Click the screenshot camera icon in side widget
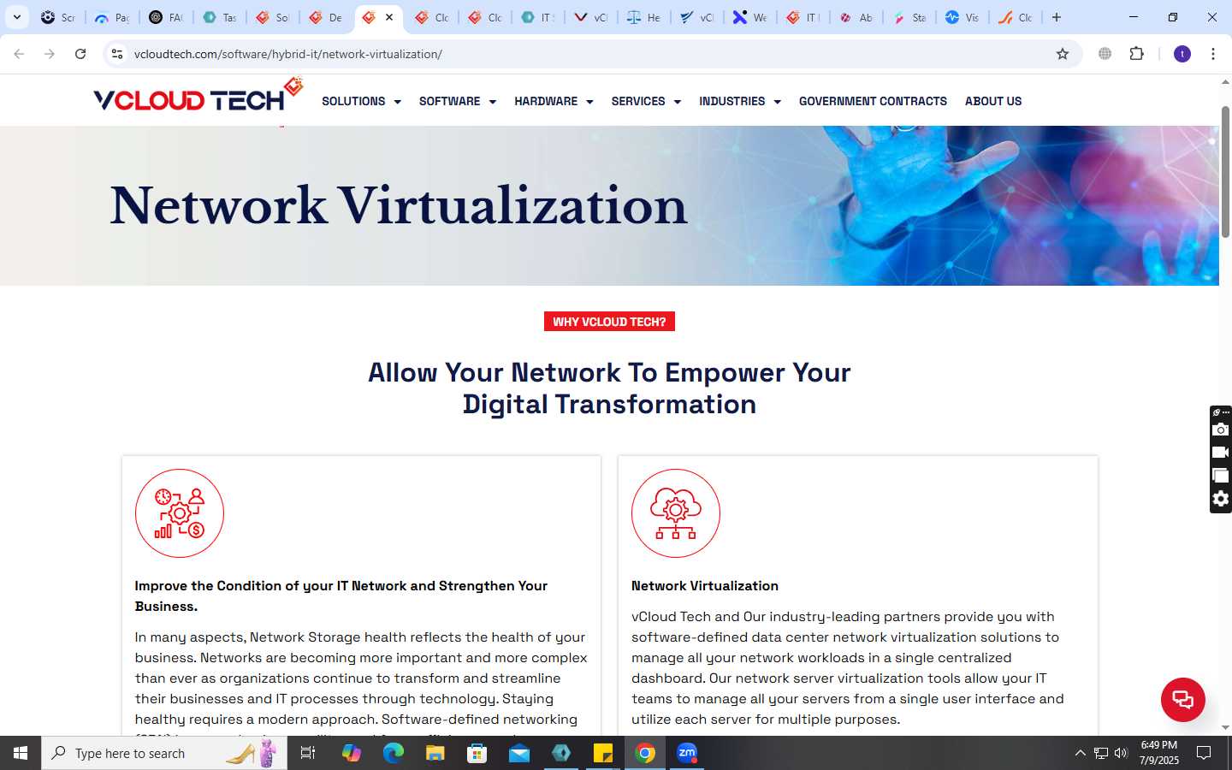 tap(1221, 429)
